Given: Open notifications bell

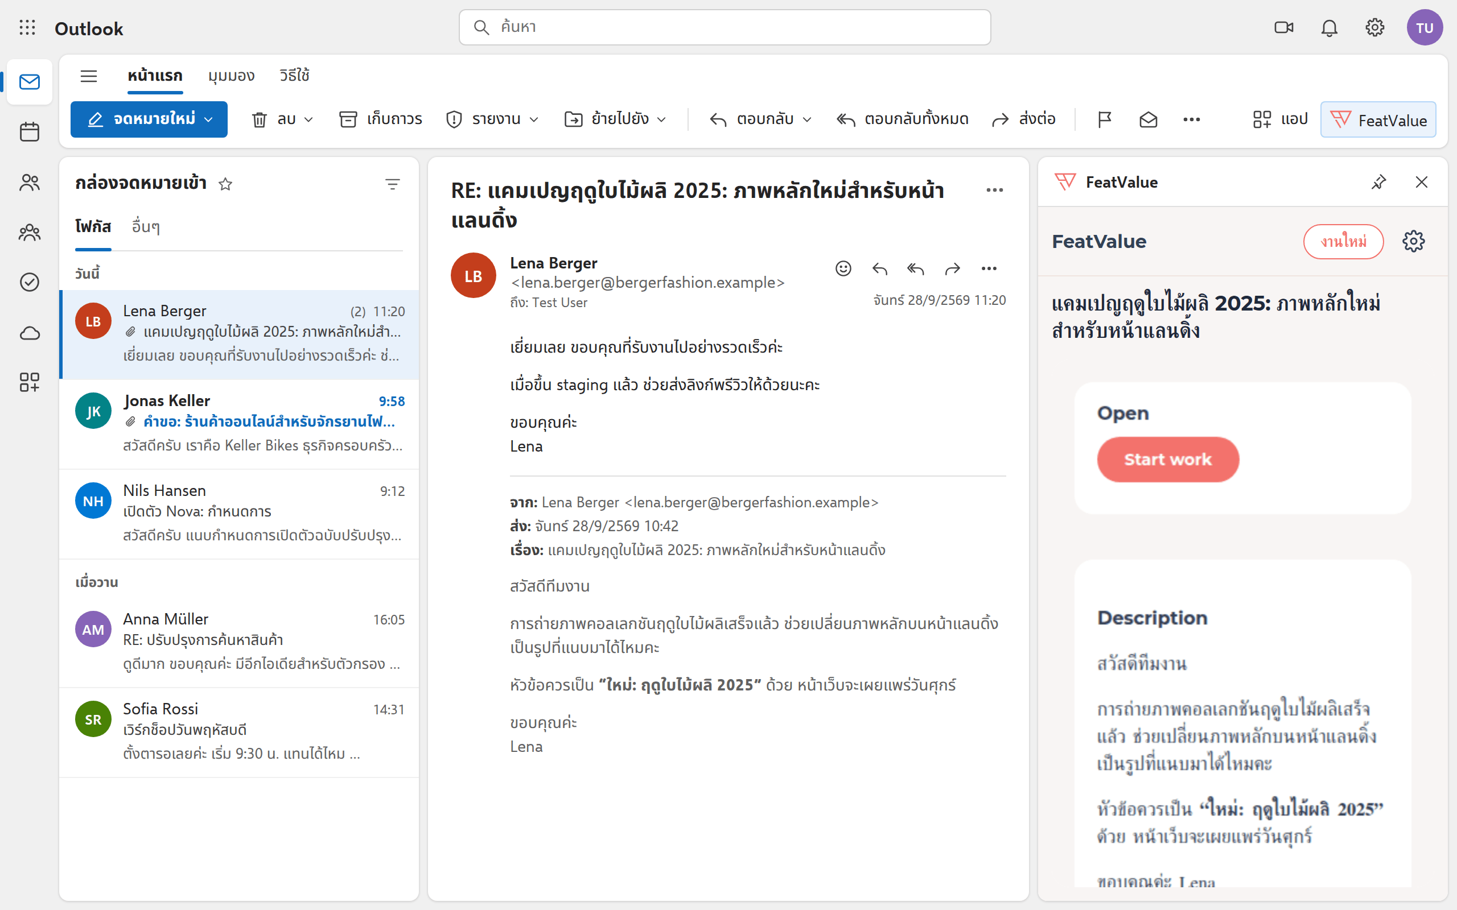Looking at the screenshot, I should 1329,28.
